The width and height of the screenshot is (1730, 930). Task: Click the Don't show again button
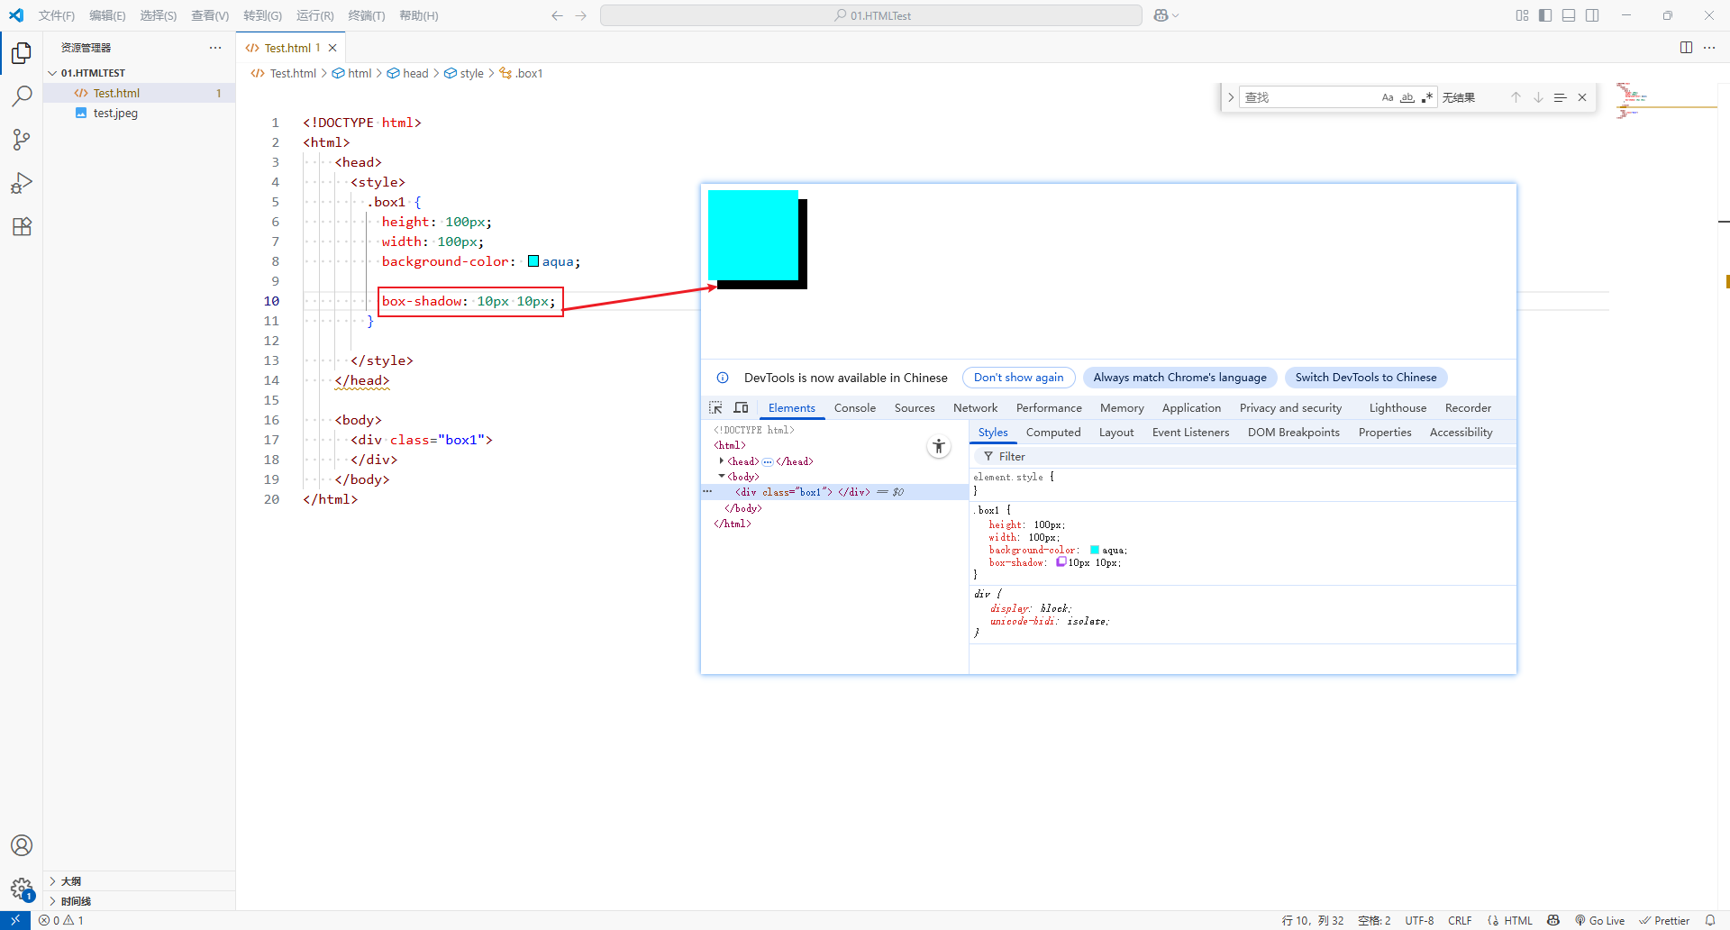pos(1018,377)
